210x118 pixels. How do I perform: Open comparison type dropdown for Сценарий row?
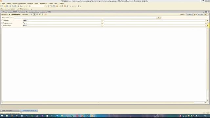pyautogui.click(x=102, y=20)
